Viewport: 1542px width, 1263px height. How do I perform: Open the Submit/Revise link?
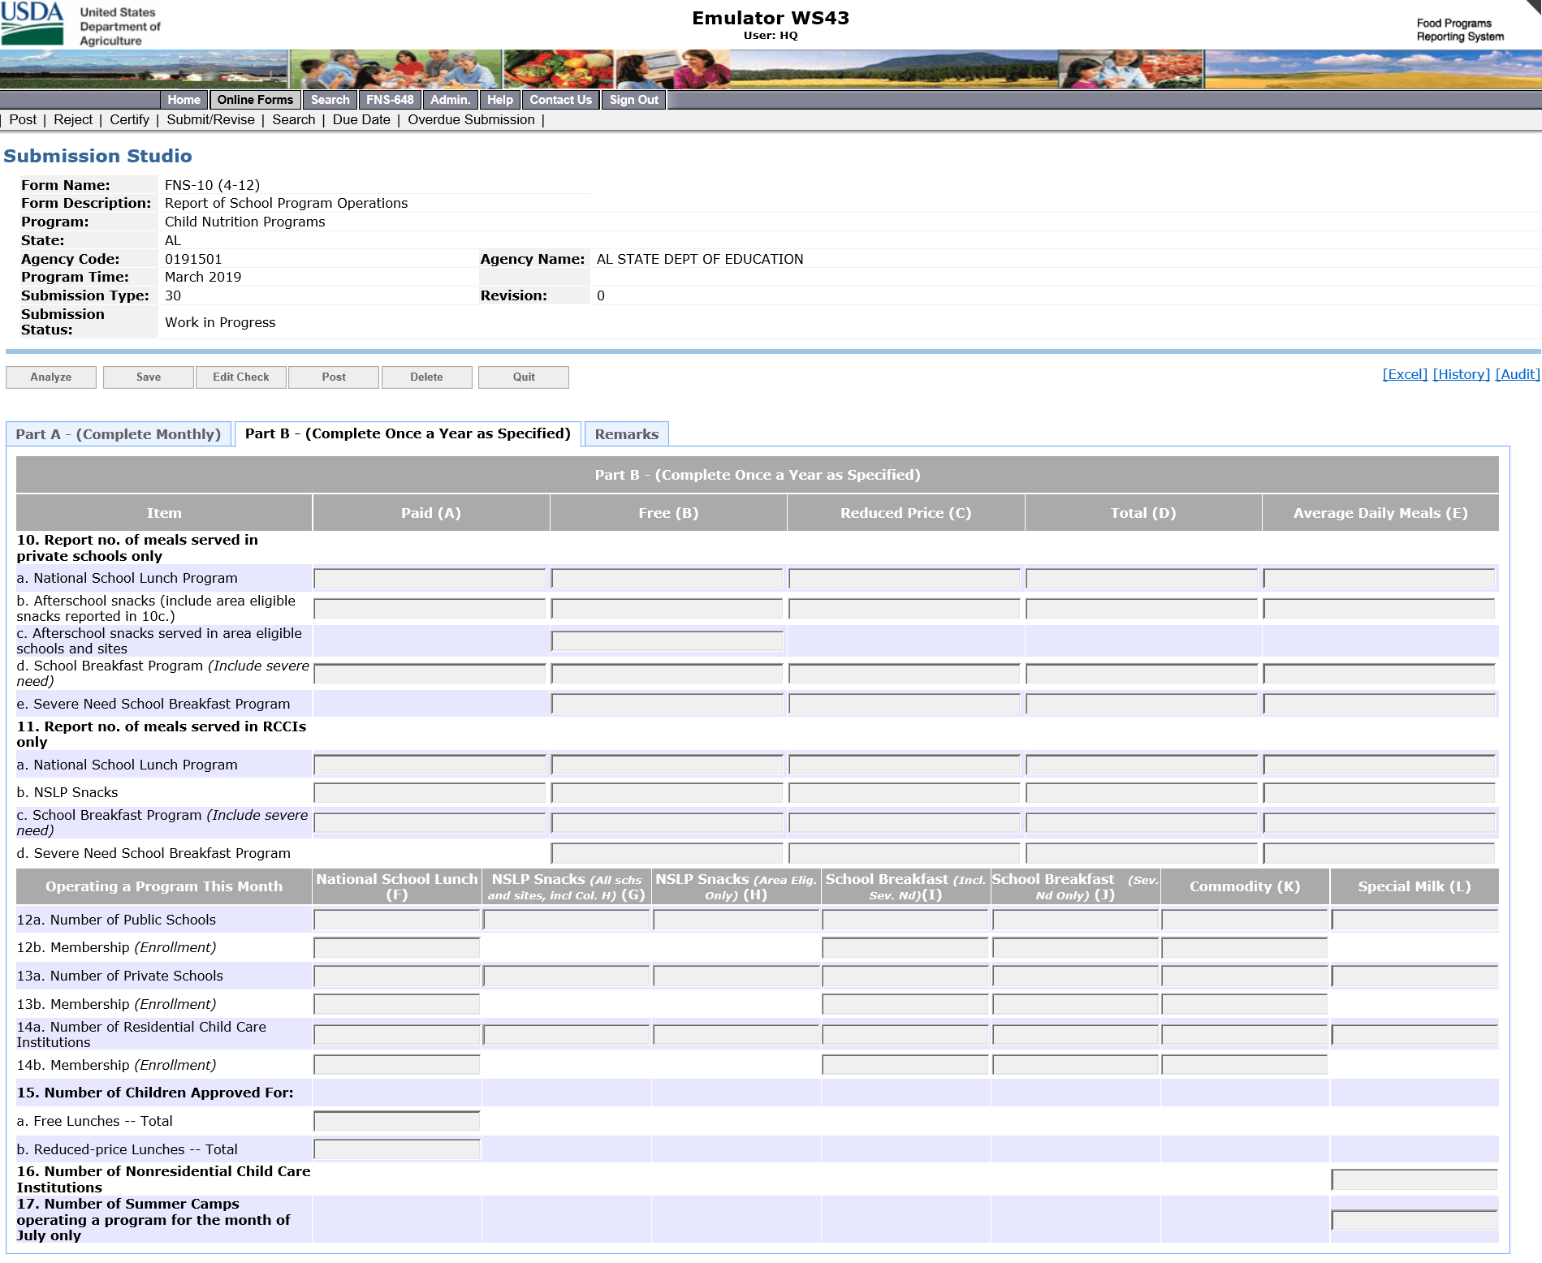210,120
